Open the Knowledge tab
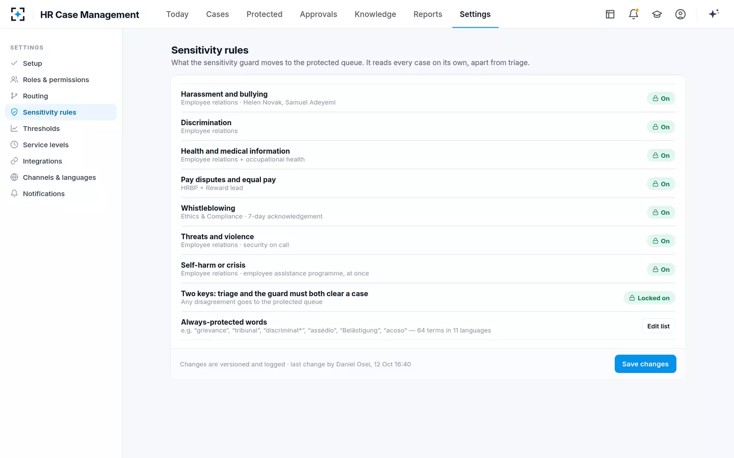Screen dimensions: 734x458 tap(375, 14)
